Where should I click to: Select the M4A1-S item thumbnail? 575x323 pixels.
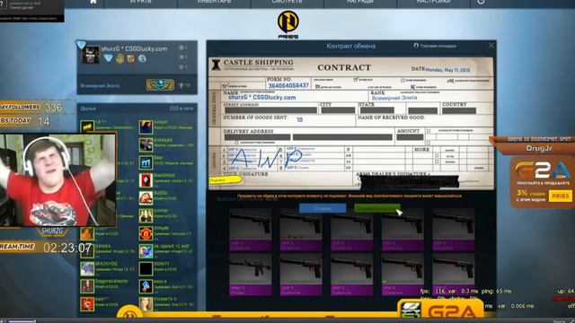(250, 274)
